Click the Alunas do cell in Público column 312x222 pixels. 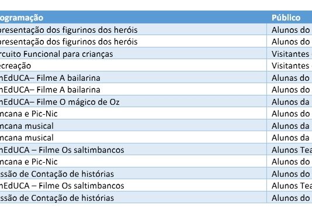pos(290,77)
